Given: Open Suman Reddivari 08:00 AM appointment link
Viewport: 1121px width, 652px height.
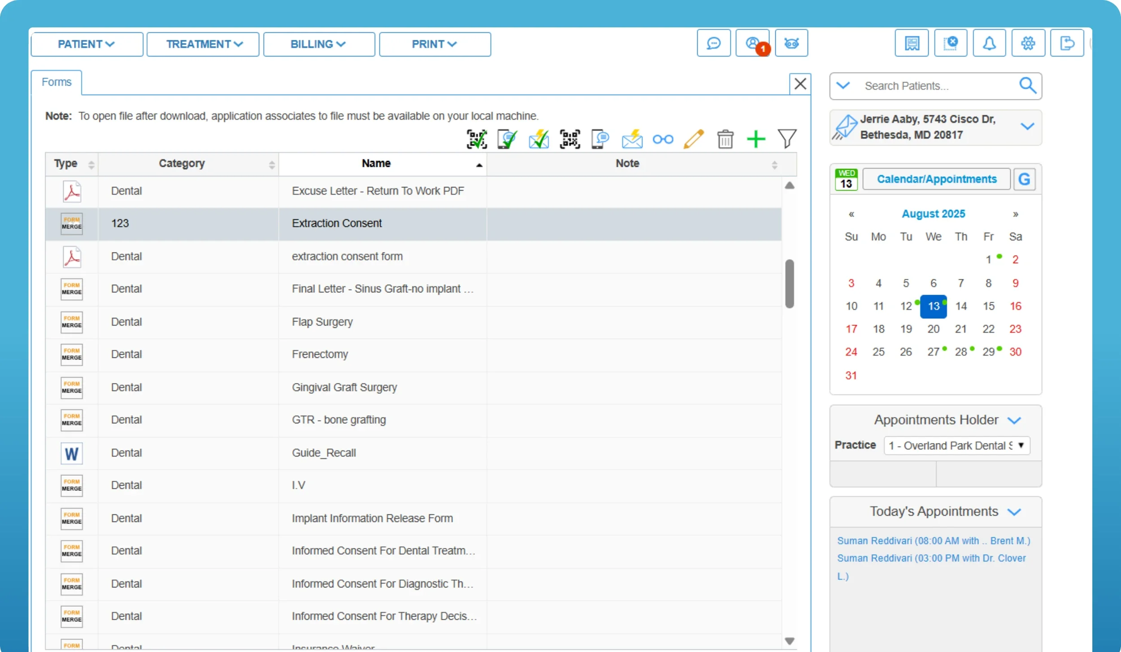Looking at the screenshot, I should pos(933,541).
